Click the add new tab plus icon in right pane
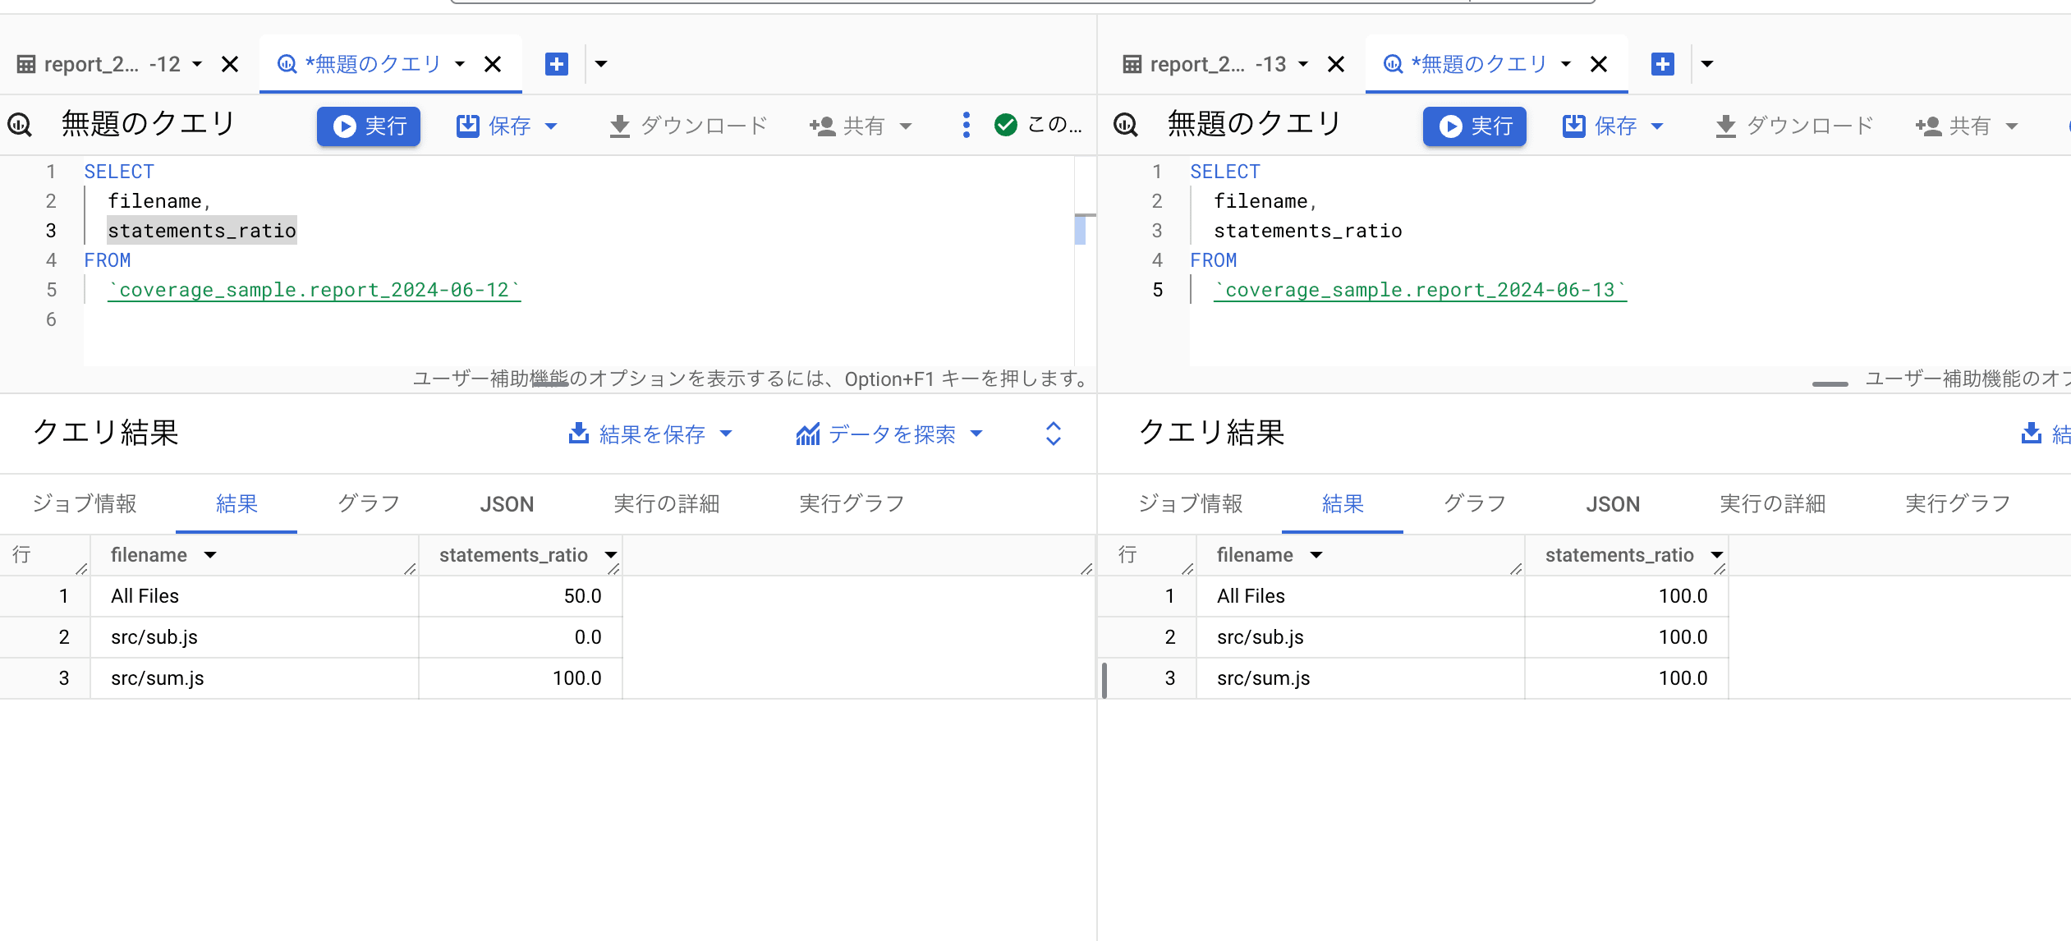The width and height of the screenshot is (2071, 941). 1663,64
